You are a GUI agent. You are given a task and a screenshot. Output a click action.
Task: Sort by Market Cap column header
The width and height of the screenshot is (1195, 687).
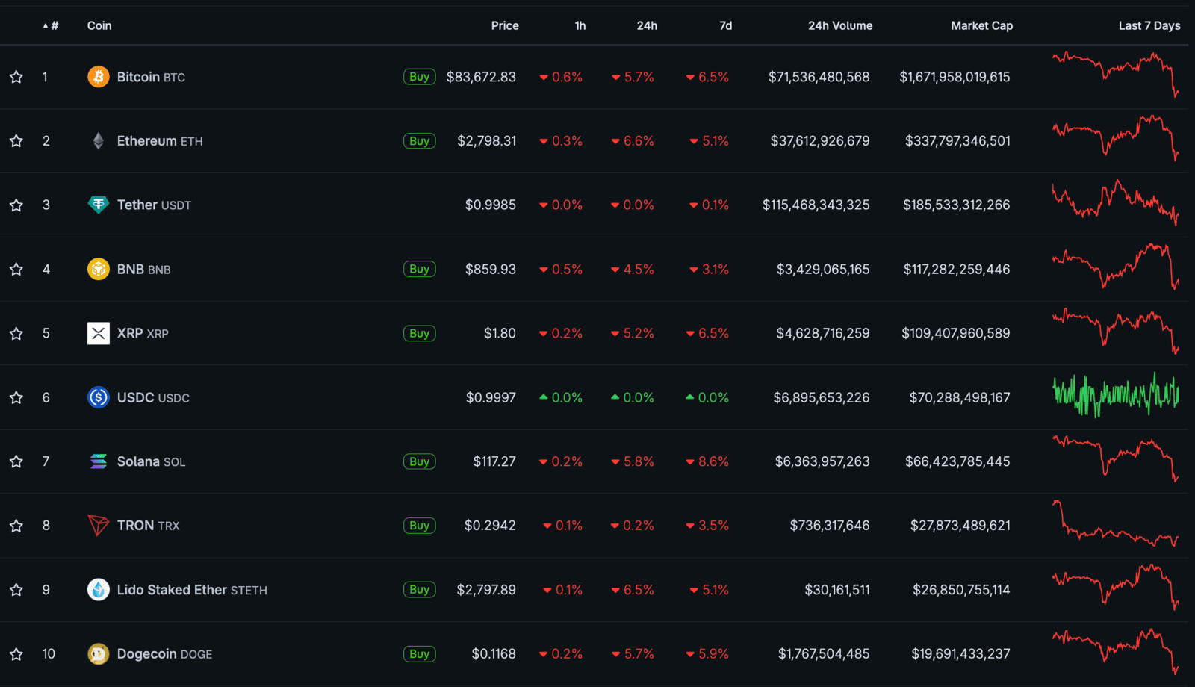coord(981,25)
